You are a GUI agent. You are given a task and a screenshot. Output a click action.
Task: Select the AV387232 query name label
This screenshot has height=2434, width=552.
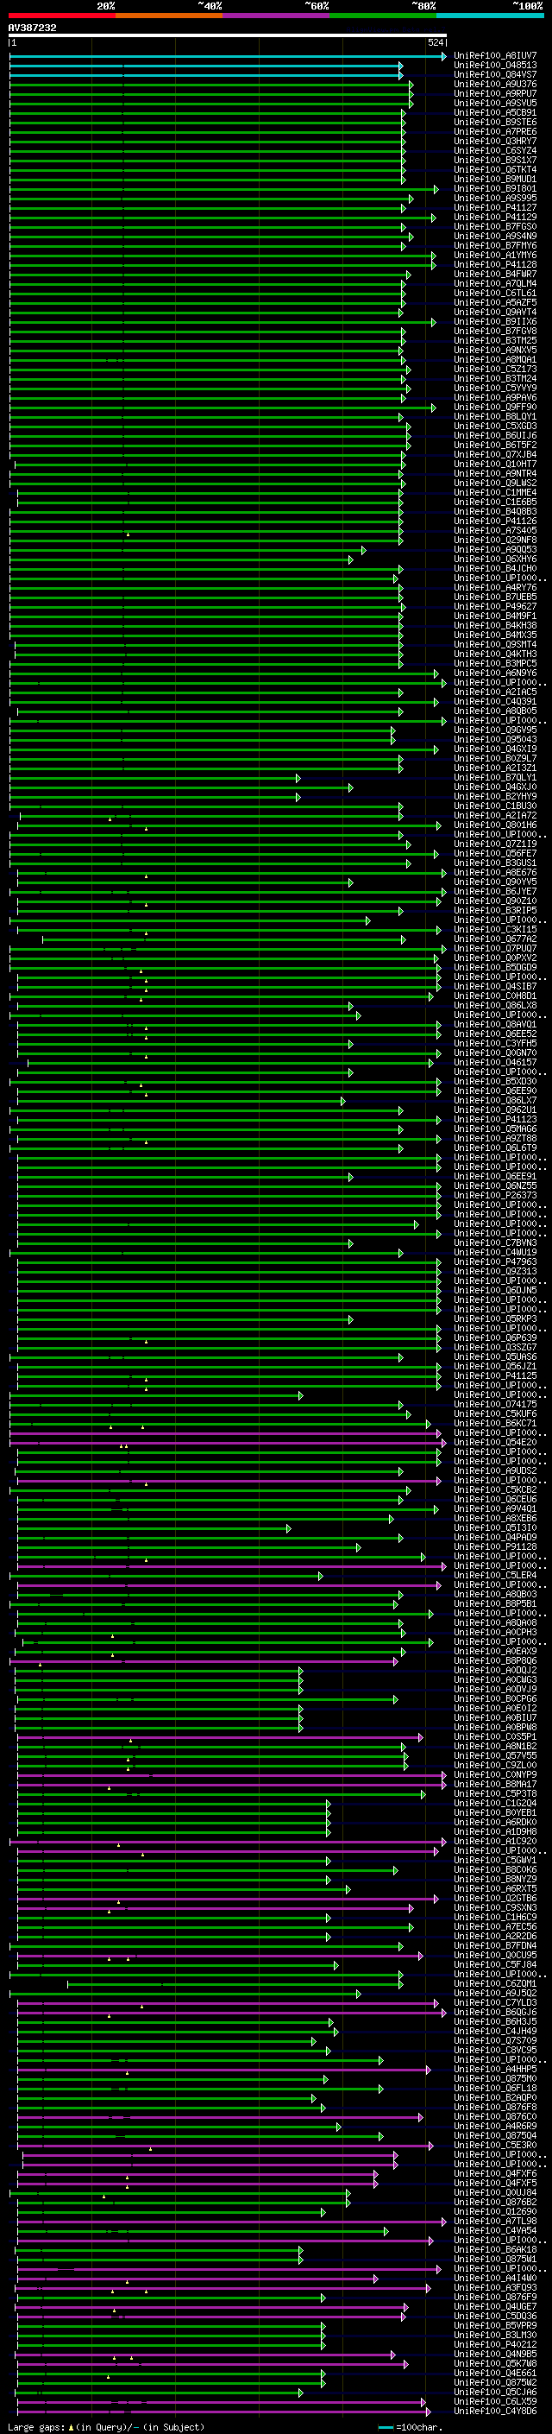[x=32, y=28]
